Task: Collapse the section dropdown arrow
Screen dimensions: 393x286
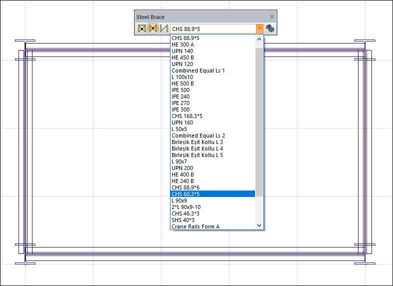Action: [259, 28]
